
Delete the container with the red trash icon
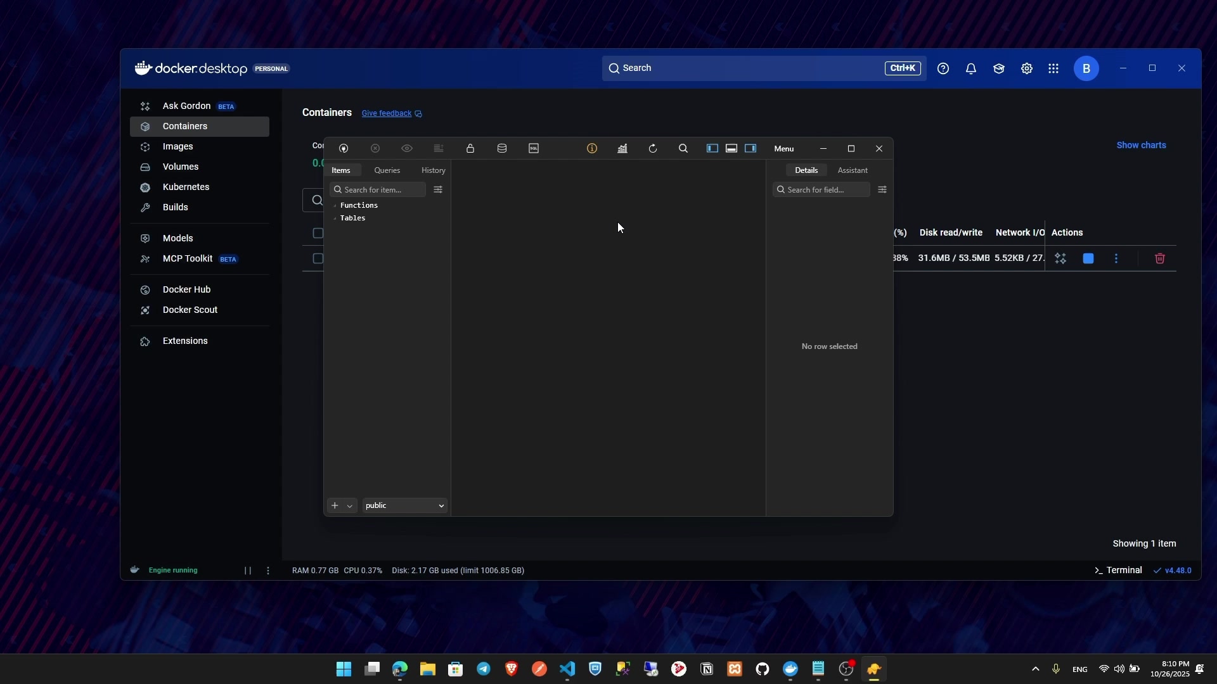coord(1160,258)
